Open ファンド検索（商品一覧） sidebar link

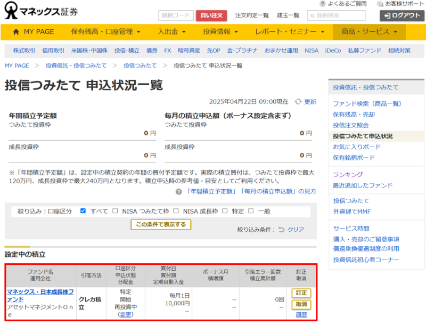click(x=367, y=103)
